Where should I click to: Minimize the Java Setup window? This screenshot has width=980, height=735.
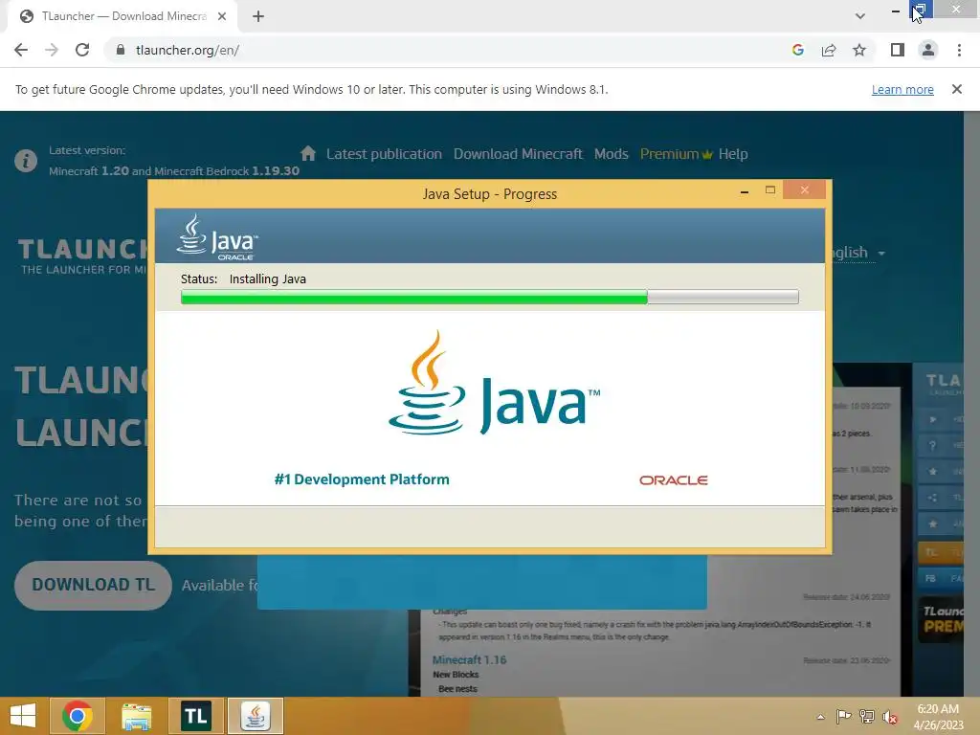tap(745, 190)
